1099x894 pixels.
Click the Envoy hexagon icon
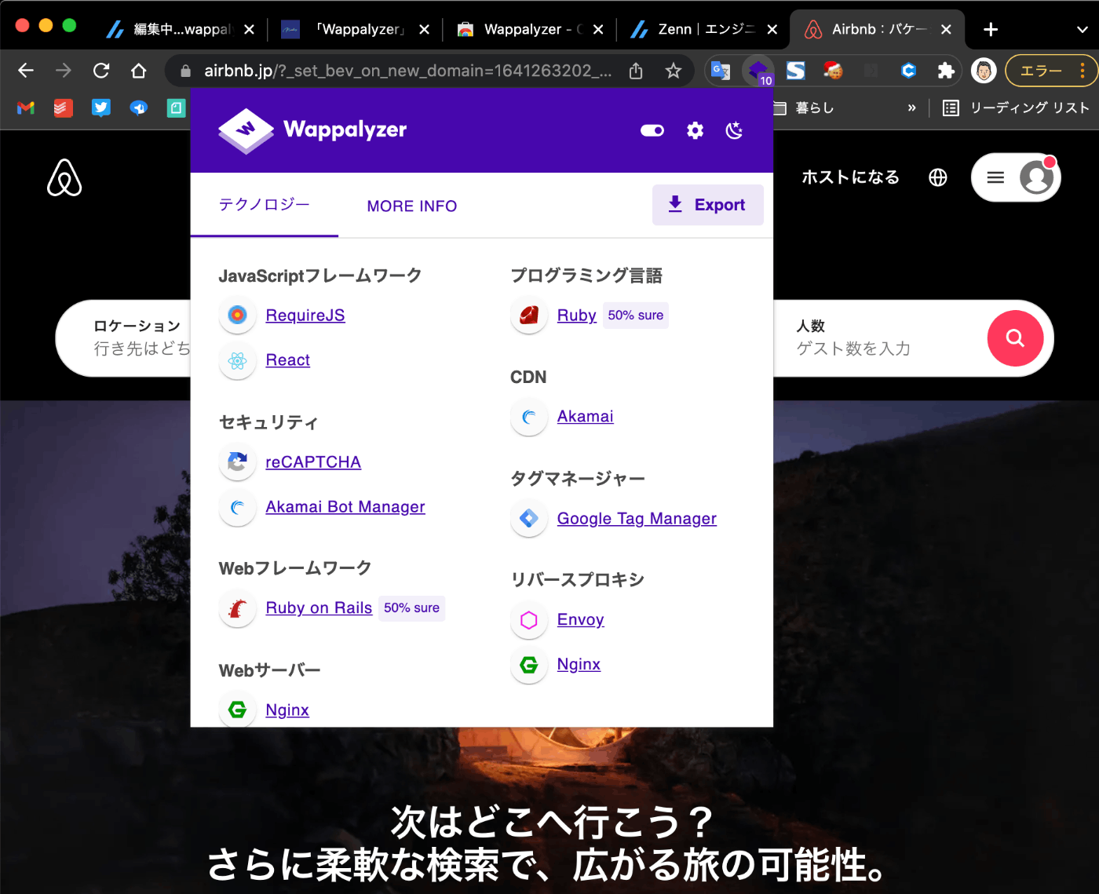(x=529, y=620)
